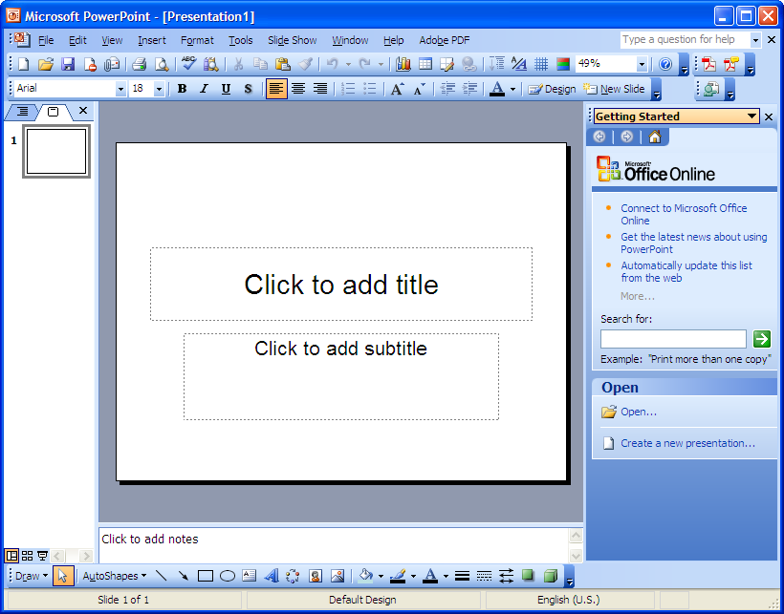The width and height of the screenshot is (784, 614).
Task: Open the File menu
Action: click(x=46, y=40)
